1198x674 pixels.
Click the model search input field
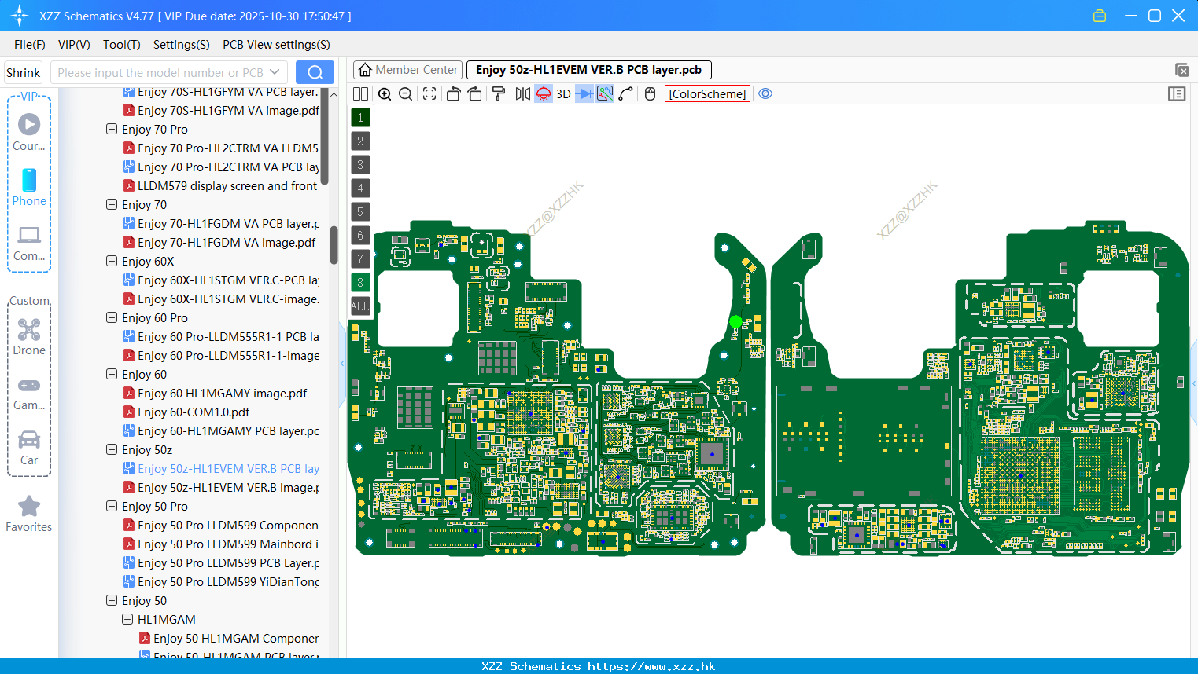click(x=160, y=72)
